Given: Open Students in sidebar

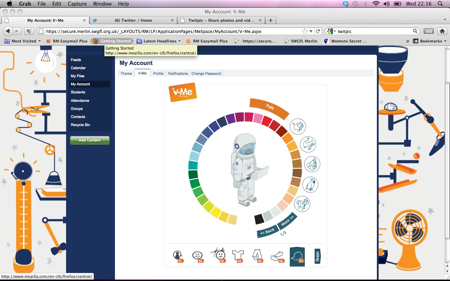Looking at the screenshot, I should click(78, 92).
